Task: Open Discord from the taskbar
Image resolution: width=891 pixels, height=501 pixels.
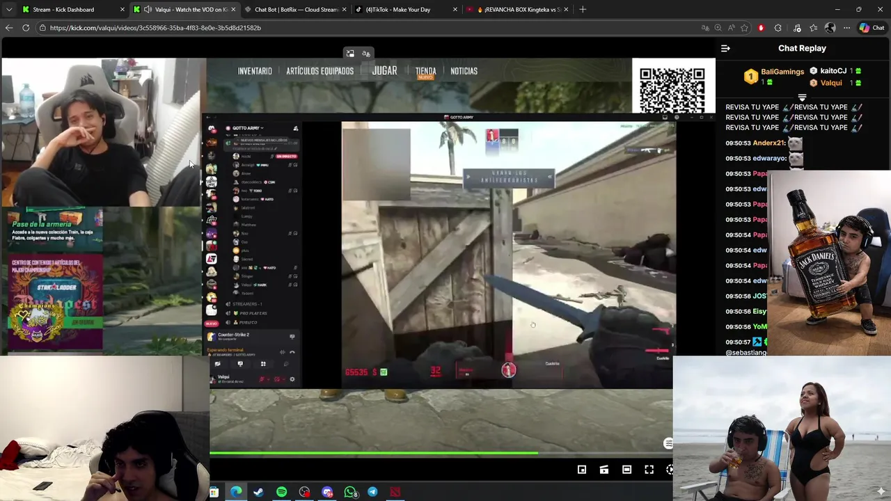Action: coord(327,492)
